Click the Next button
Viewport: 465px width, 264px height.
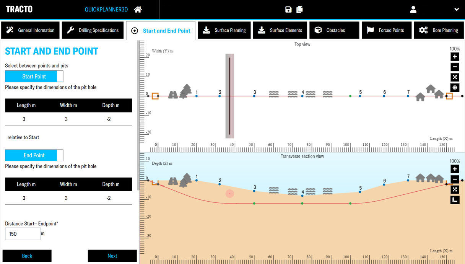coord(112,256)
